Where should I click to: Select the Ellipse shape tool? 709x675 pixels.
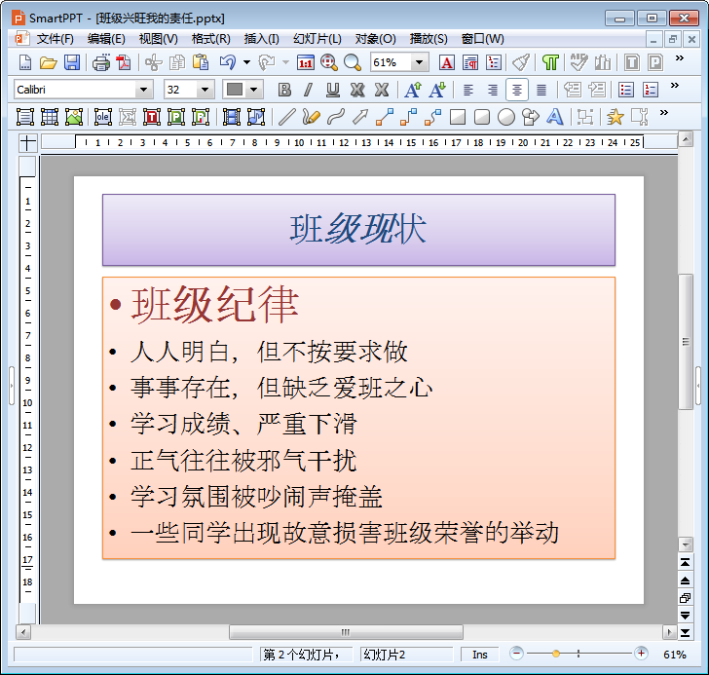pos(506,117)
